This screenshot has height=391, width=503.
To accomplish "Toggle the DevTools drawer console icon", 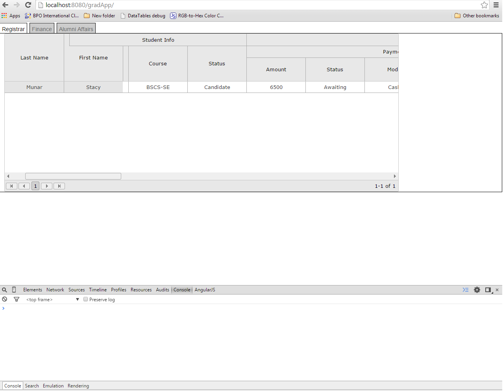I will pos(466,290).
